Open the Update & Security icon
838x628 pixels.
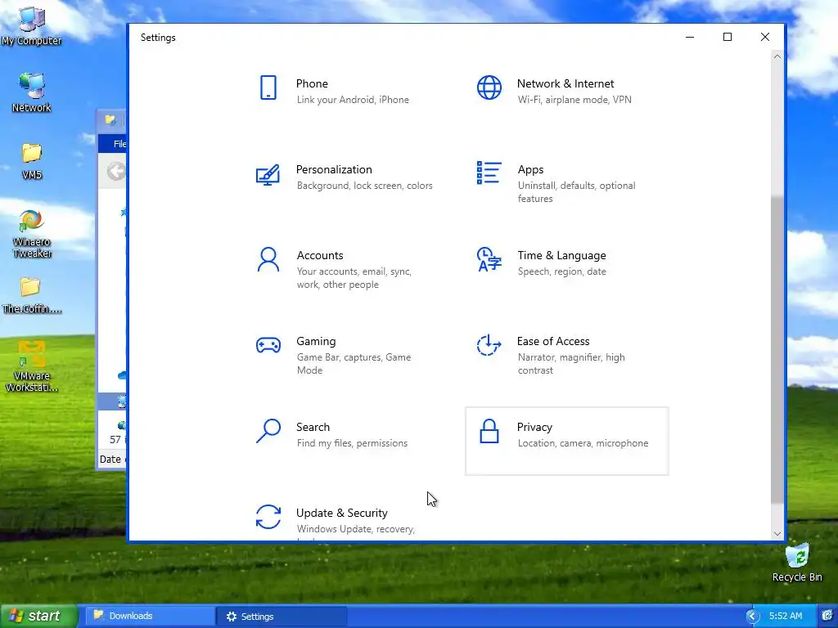tap(268, 517)
